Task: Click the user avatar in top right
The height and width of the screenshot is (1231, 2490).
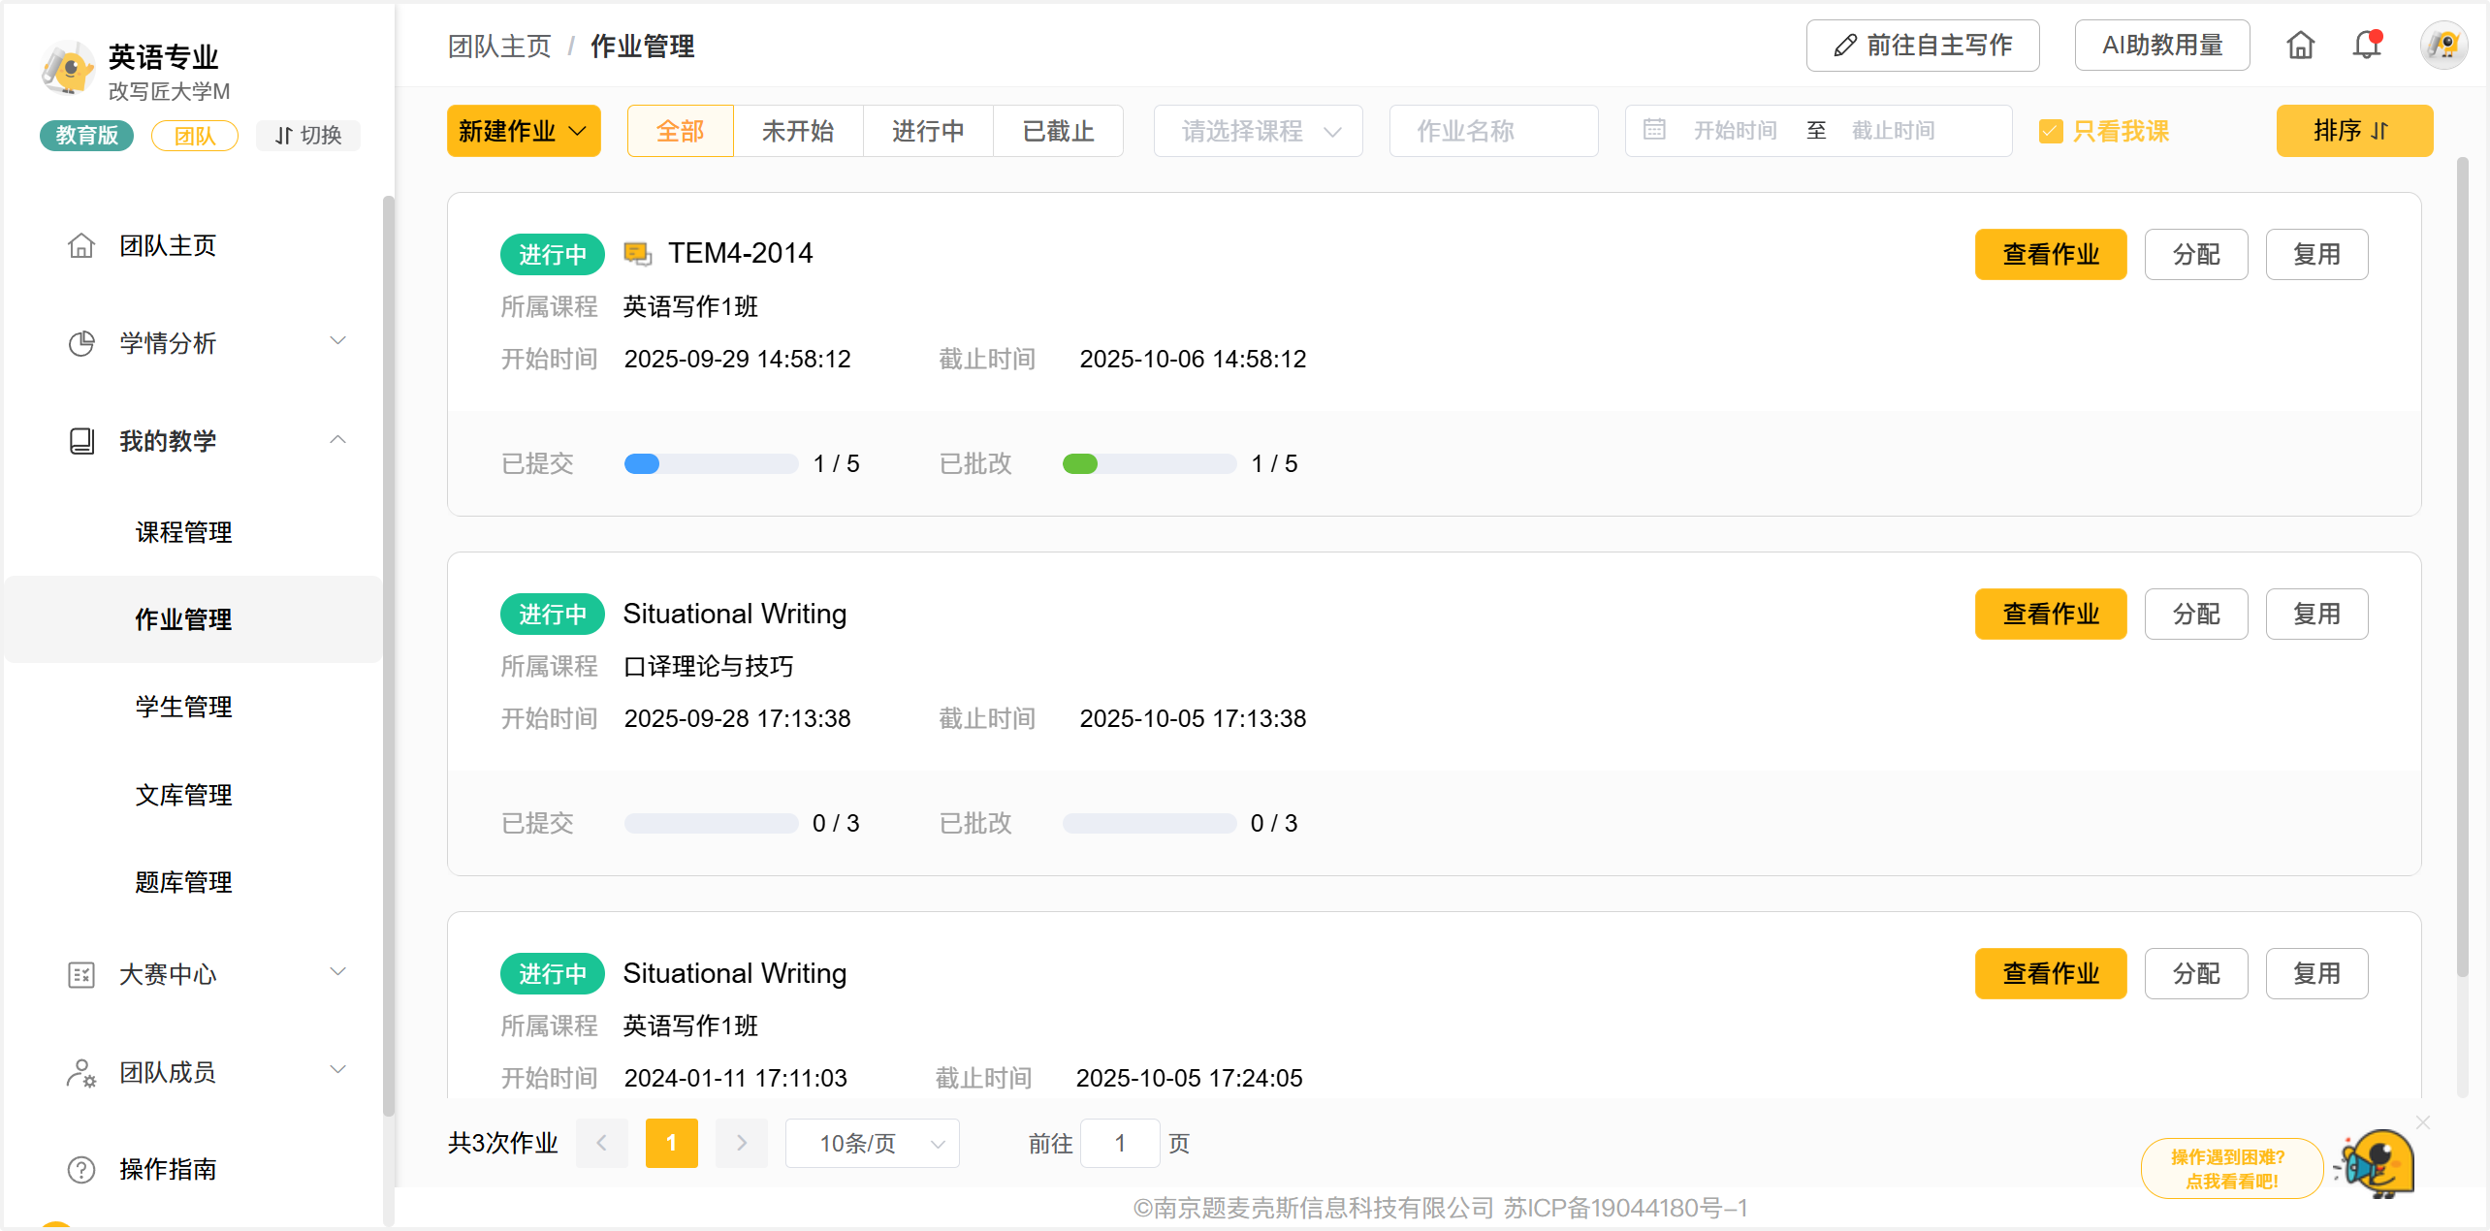Action: click(2443, 46)
